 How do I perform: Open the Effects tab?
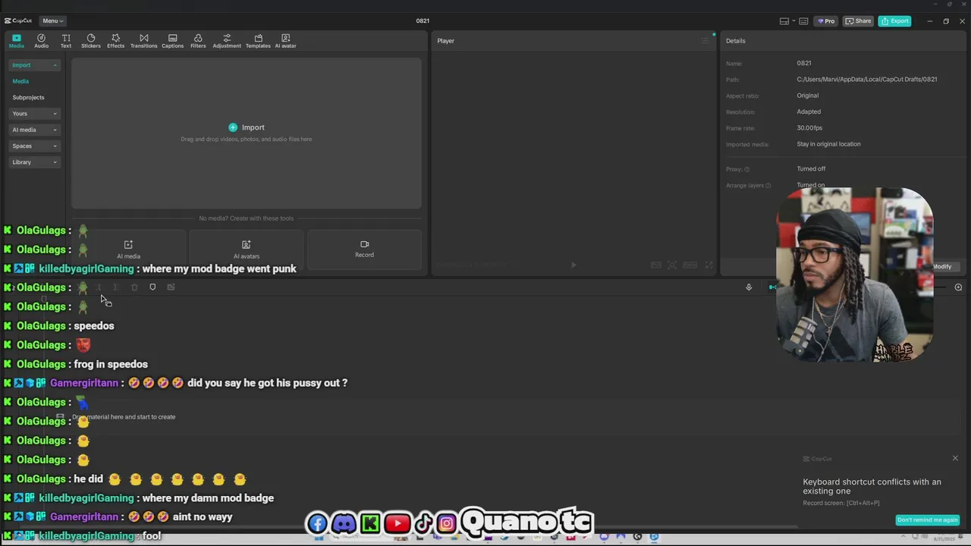click(115, 41)
